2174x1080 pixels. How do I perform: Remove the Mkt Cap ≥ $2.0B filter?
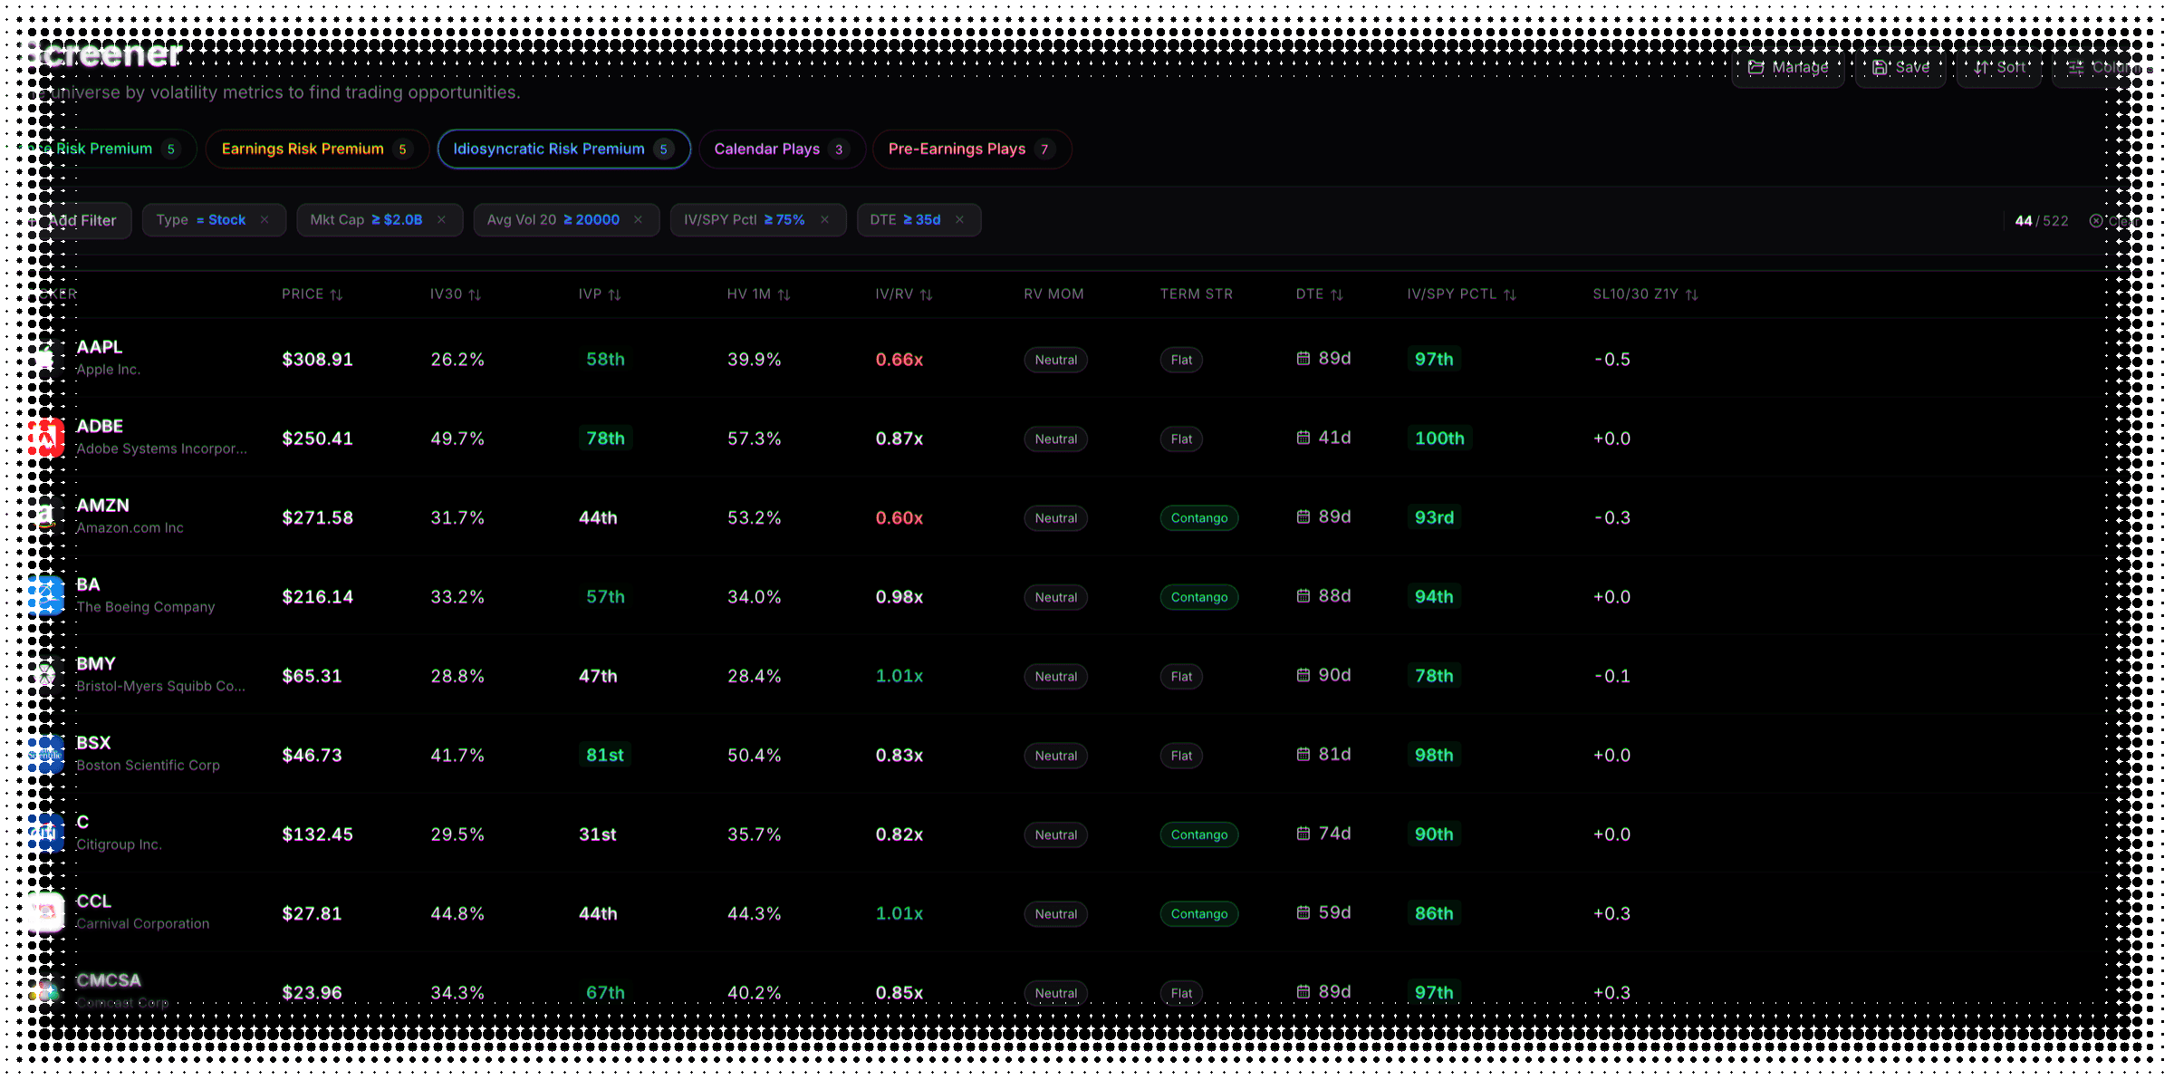coord(441,220)
